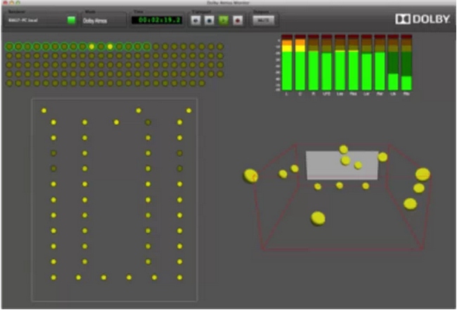Click the red record transport button
Image resolution: width=457 pixels, height=310 pixels.
238,20
